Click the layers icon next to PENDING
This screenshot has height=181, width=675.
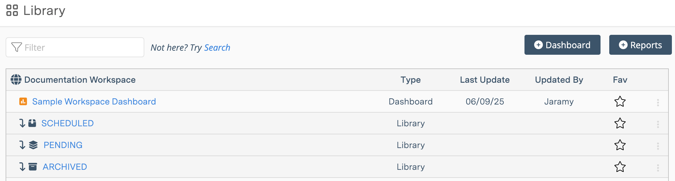point(33,145)
